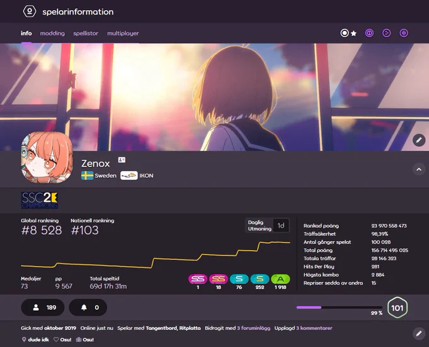Open the spellistor tab
429x347 pixels.
[x=86, y=33]
